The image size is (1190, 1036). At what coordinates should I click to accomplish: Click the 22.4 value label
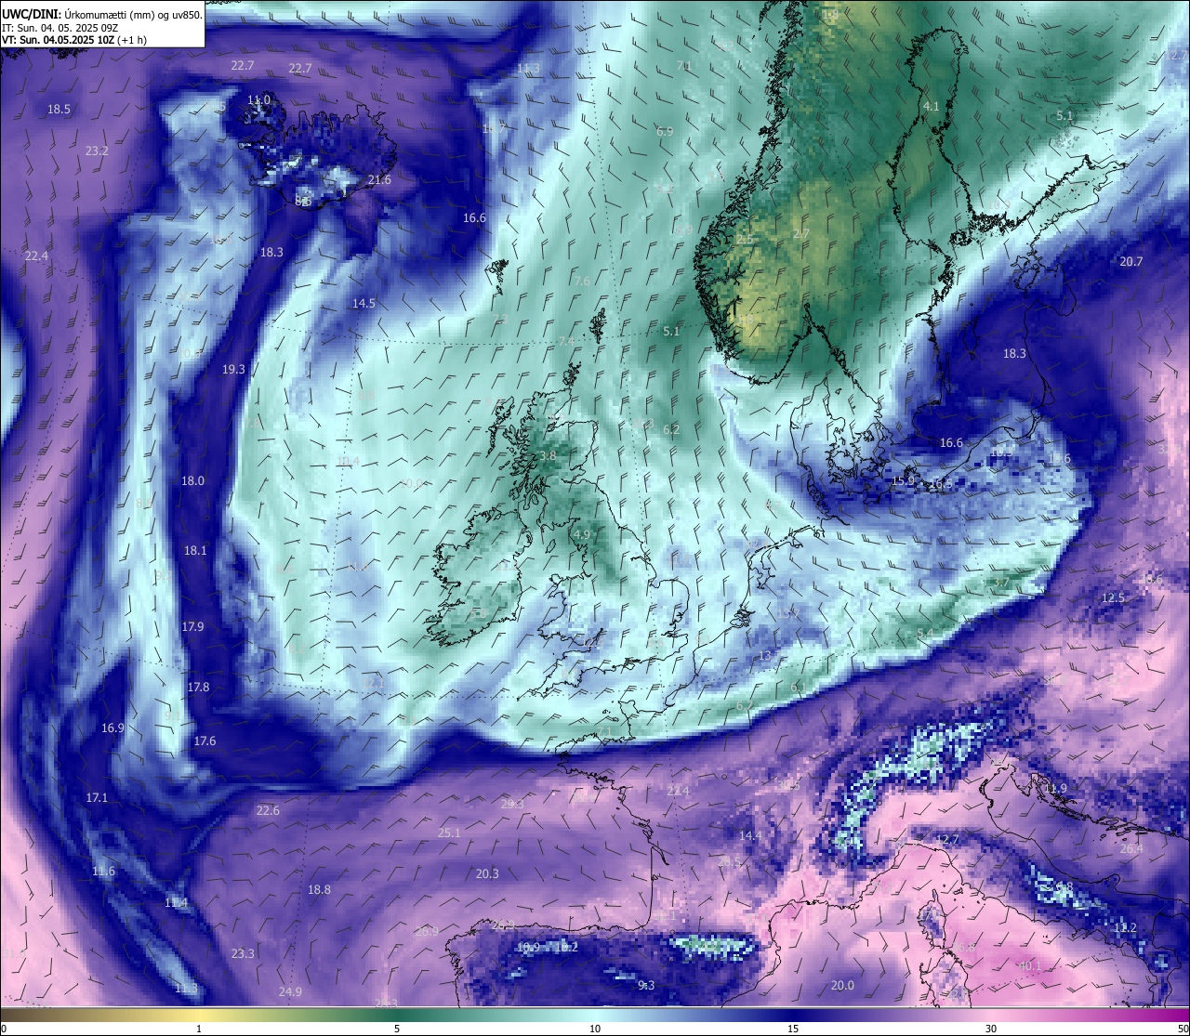[36, 256]
